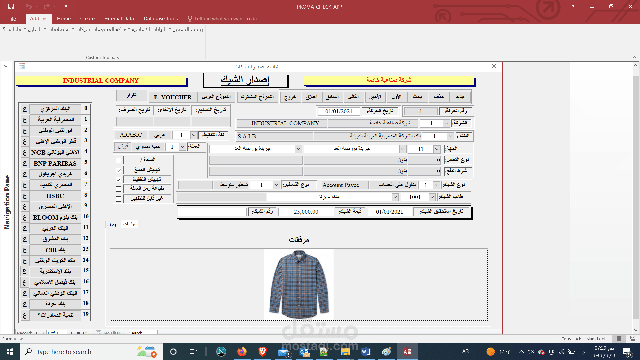This screenshot has height=360, width=640.
Task: Click the تكرار repeat button
Action: pos(131,95)
